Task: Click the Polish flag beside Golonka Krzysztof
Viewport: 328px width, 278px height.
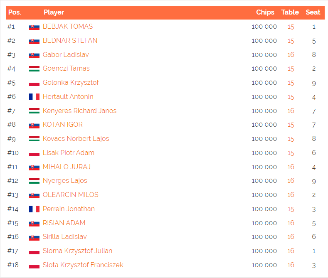Action: [x=35, y=84]
